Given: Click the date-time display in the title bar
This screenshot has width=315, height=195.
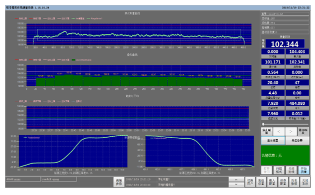Looking at the screenshot, I should coord(295,7).
